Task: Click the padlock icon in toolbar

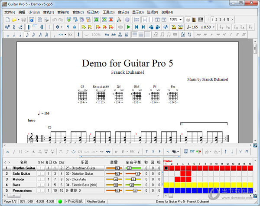Action: tap(74, 27)
